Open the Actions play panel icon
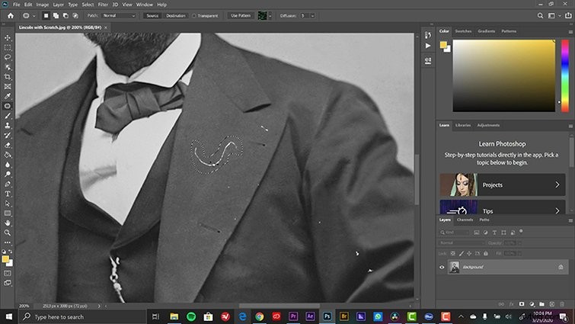This screenshot has width=575, height=324. [428, 46]
